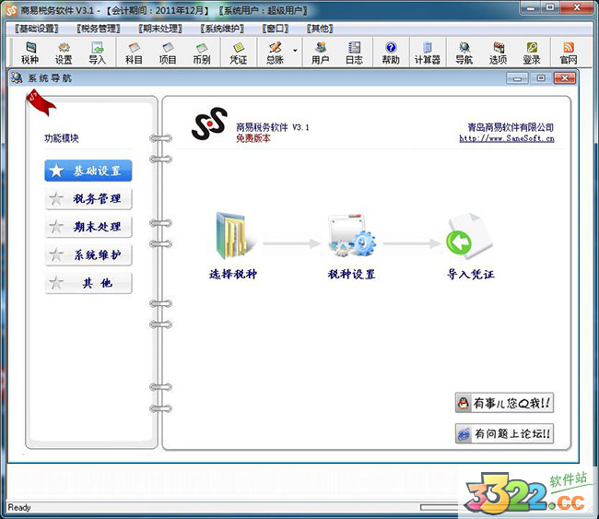Screen dimensions: 599x519
Task: Launch the 计算器 toolbar icon
Action: (428, 53)
